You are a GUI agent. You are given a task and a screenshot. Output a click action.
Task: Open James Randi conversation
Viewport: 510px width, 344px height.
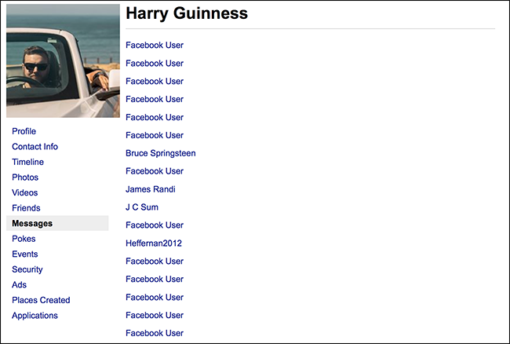point(151,189)
